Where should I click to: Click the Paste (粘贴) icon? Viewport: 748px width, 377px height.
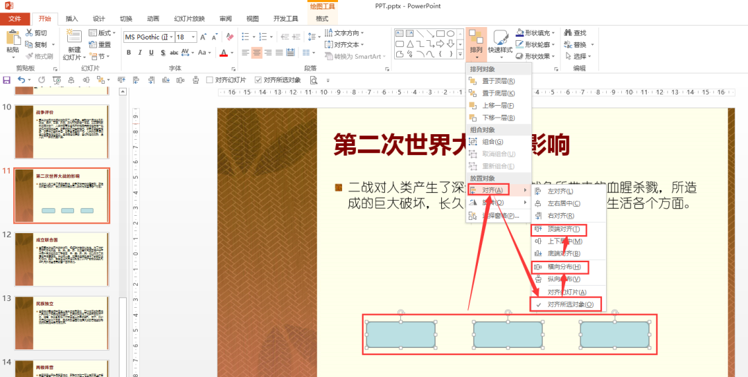point(13,37)
